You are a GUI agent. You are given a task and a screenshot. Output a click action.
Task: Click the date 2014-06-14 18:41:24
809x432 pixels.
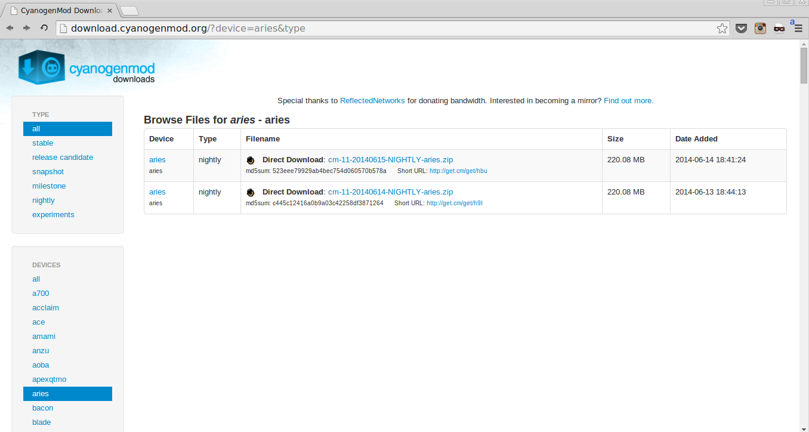coord(711,160)
